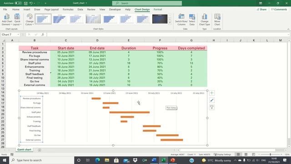Open the Select Data dialog
The width and height of the screenshot is (291, 164).
click(192, 19)
